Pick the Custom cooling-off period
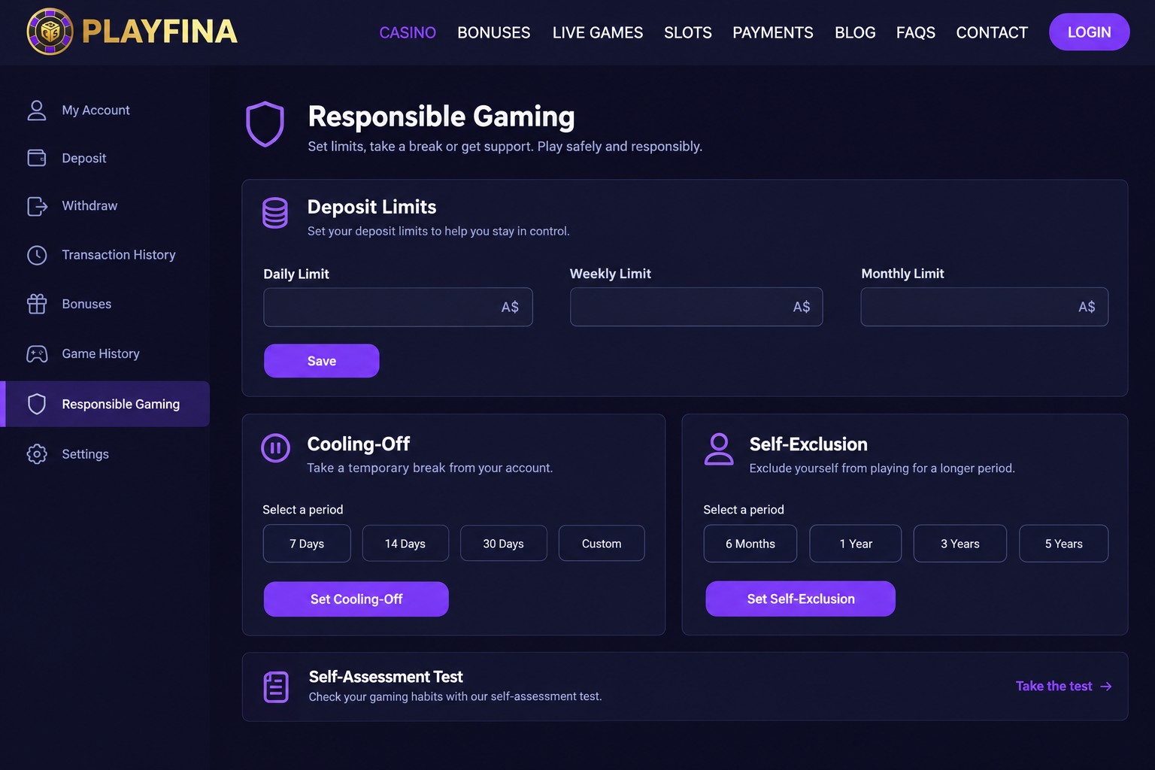1155x770 pixels. pos(602,544)
